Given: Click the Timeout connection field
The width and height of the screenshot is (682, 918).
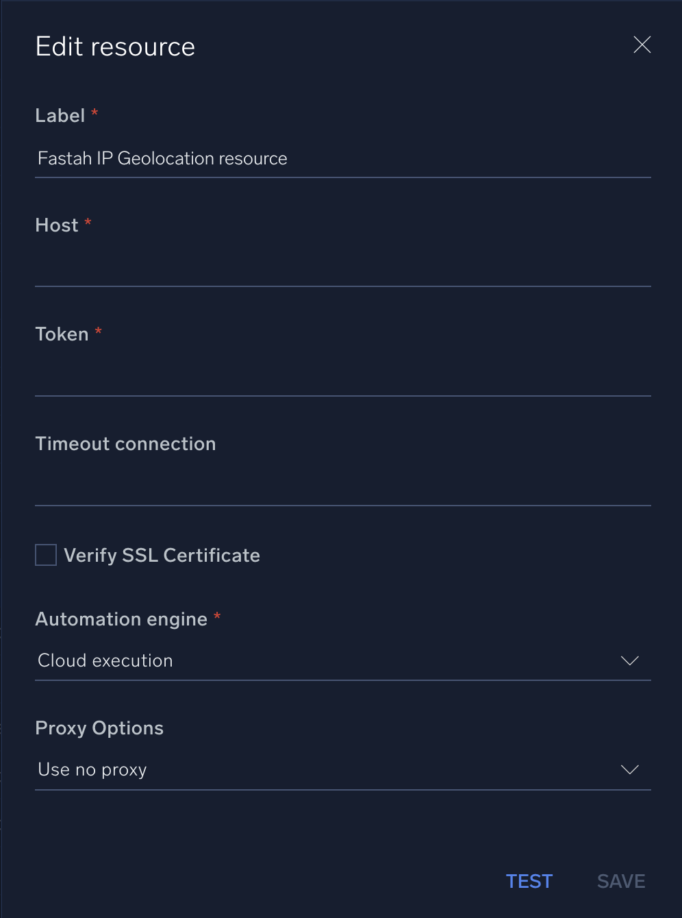Looking at the screenshot, I should pos(342,488).
